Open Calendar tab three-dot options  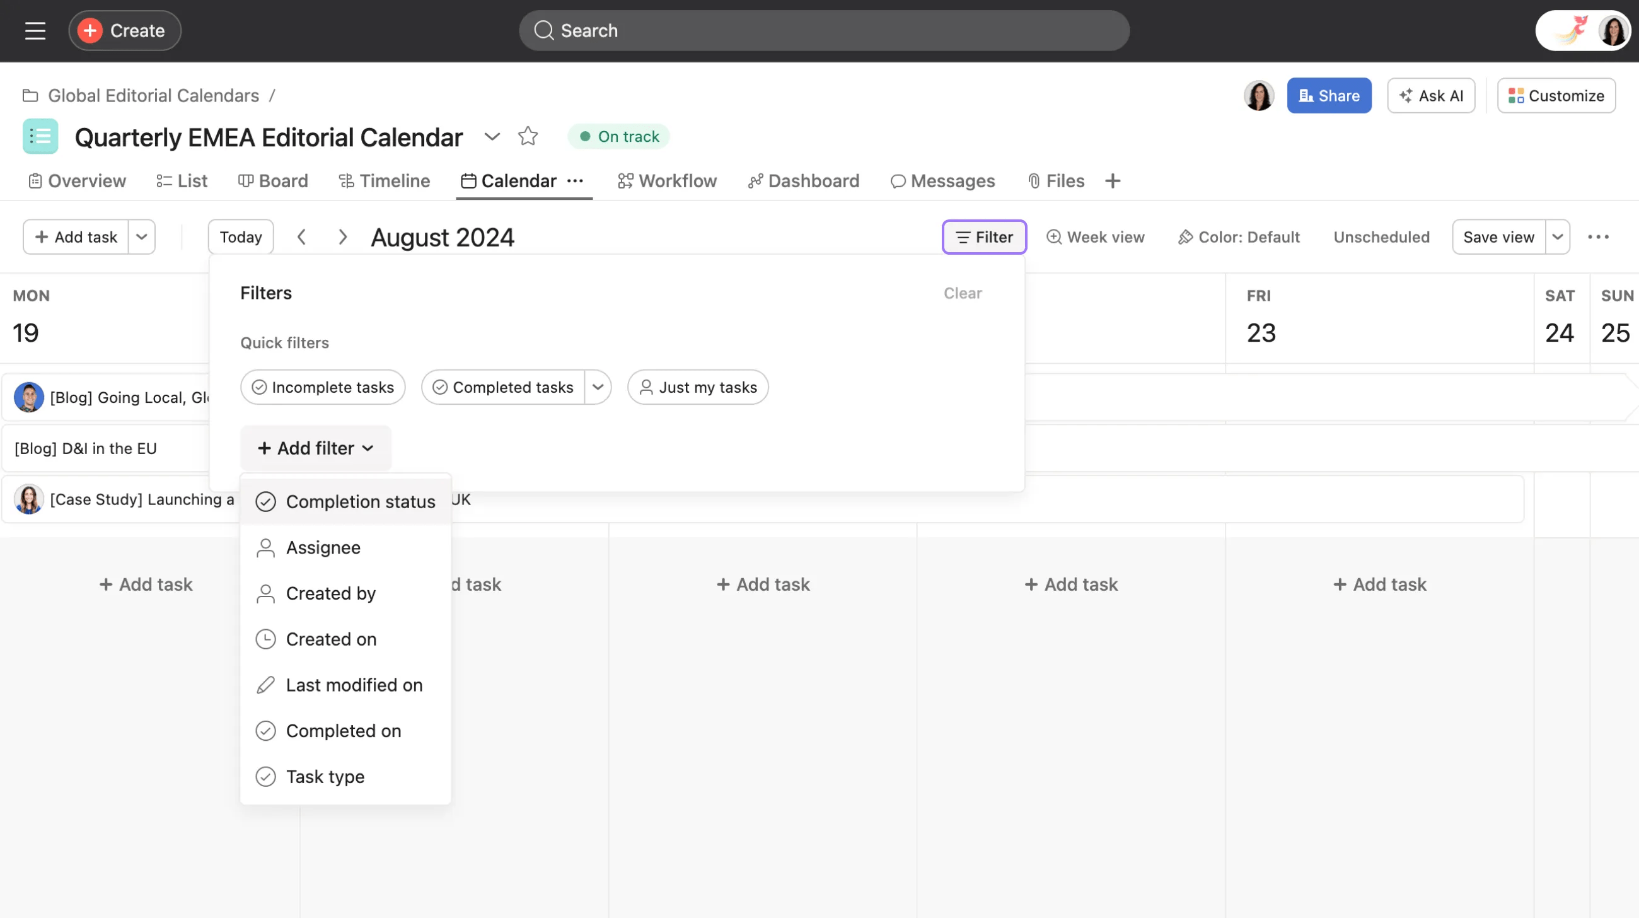click(x=575, y=182)
